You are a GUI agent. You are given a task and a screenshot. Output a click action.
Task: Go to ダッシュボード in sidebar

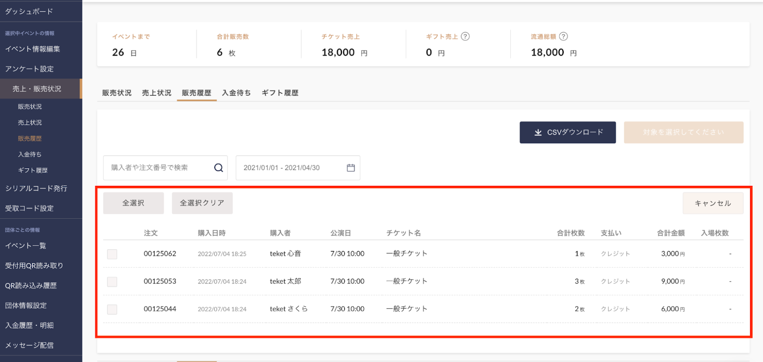pyautogui.click(x=29, y=11)
